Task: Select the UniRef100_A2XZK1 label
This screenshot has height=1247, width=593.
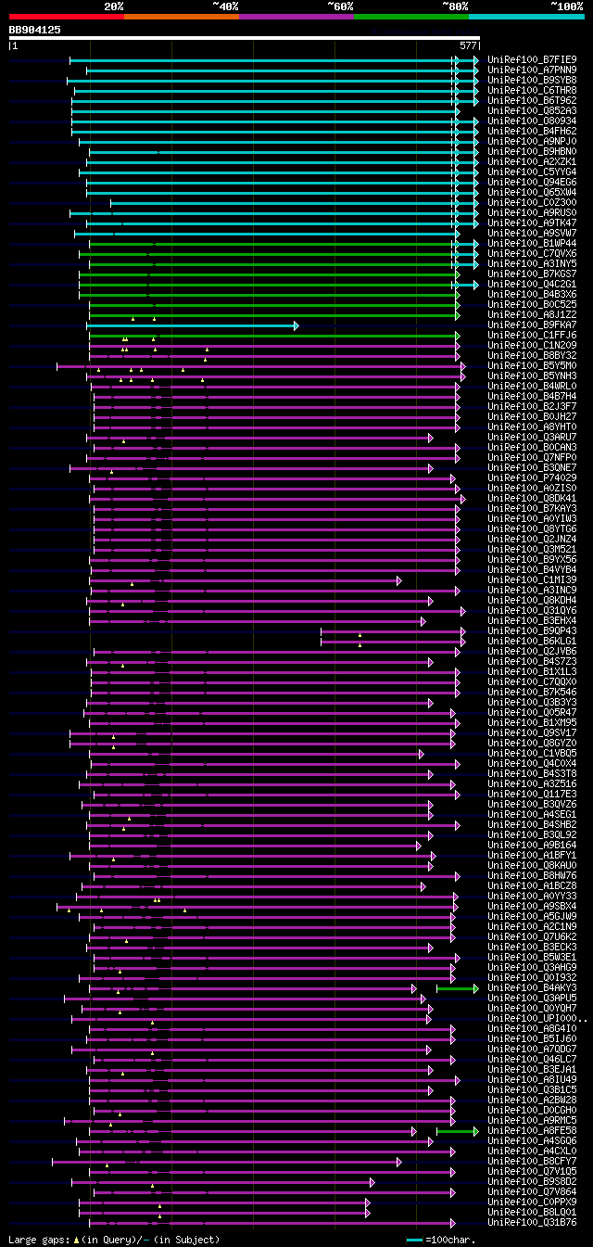Action: click(532, 161)
